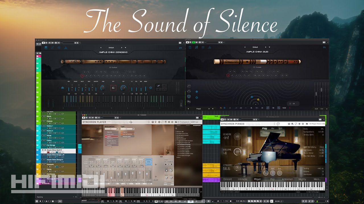
Task: Select the Trumpets track in the track list
Action: pos(59,165)
